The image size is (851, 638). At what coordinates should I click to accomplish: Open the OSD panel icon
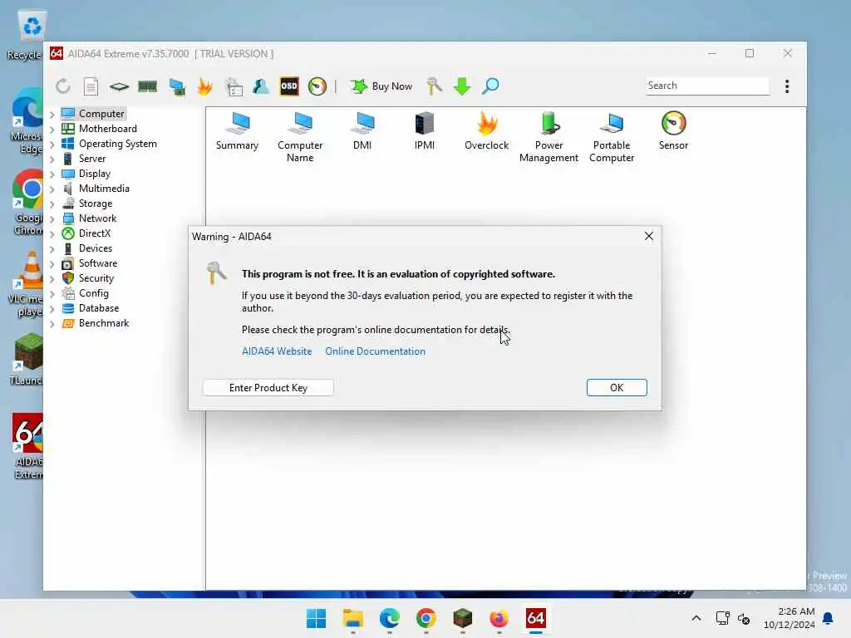pos(288,86)
